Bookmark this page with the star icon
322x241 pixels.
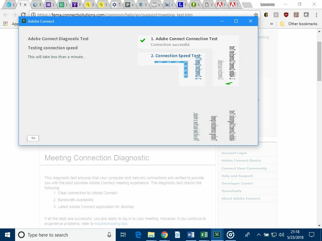(x=256, y=15)
